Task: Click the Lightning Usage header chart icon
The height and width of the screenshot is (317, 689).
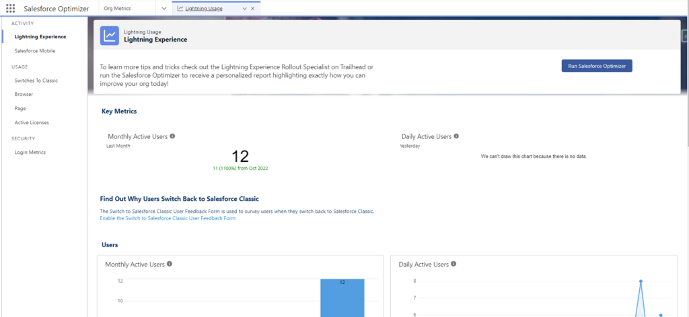Action: (x=110, y=36)
